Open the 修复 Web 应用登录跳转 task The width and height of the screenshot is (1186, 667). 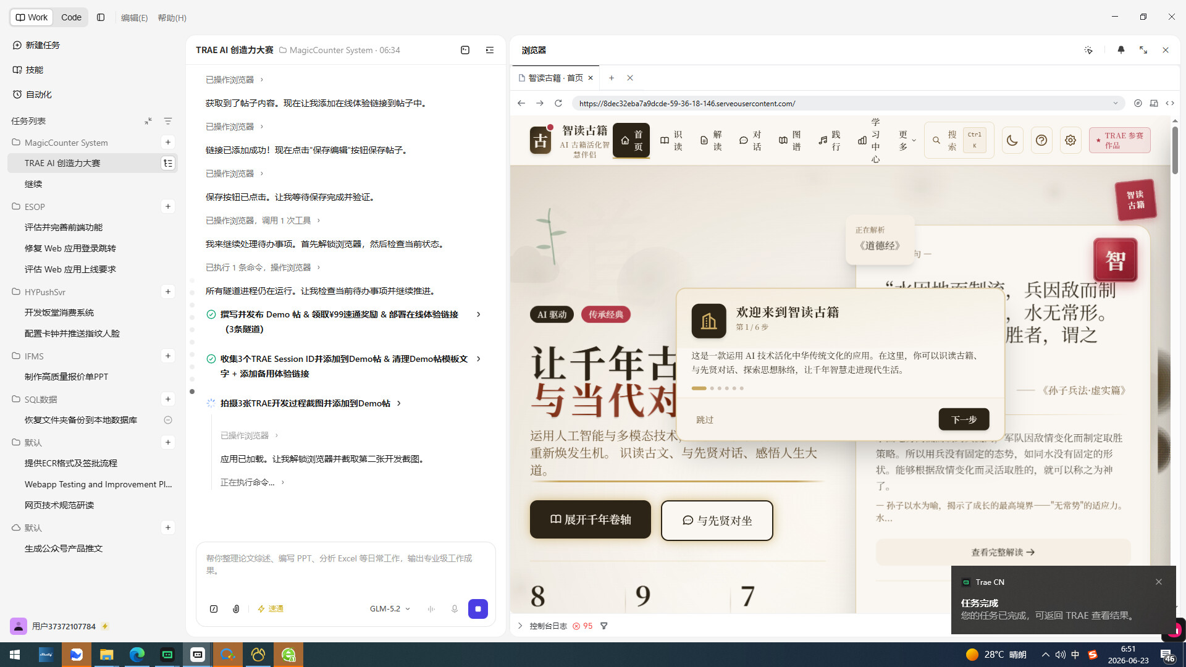click(x=93, y=248)
